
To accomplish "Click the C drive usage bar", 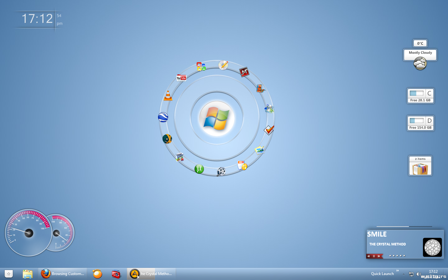I will [x=417, y=93].
